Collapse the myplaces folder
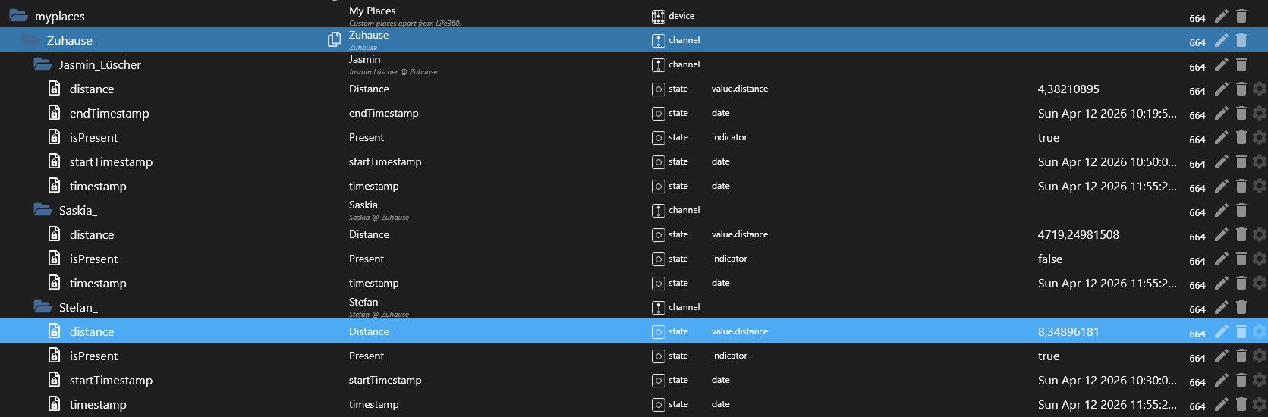This screenshot has height=417, width=1268. pyautogui.click(x=18, y=16)
